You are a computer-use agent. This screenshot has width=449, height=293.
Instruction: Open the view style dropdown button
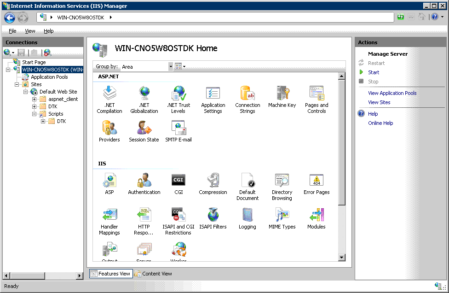[x=180, y=67]
